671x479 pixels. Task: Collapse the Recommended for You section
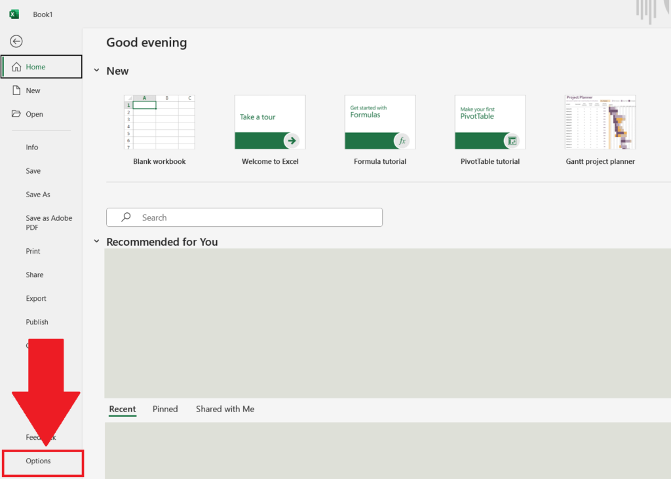(96, 242)
